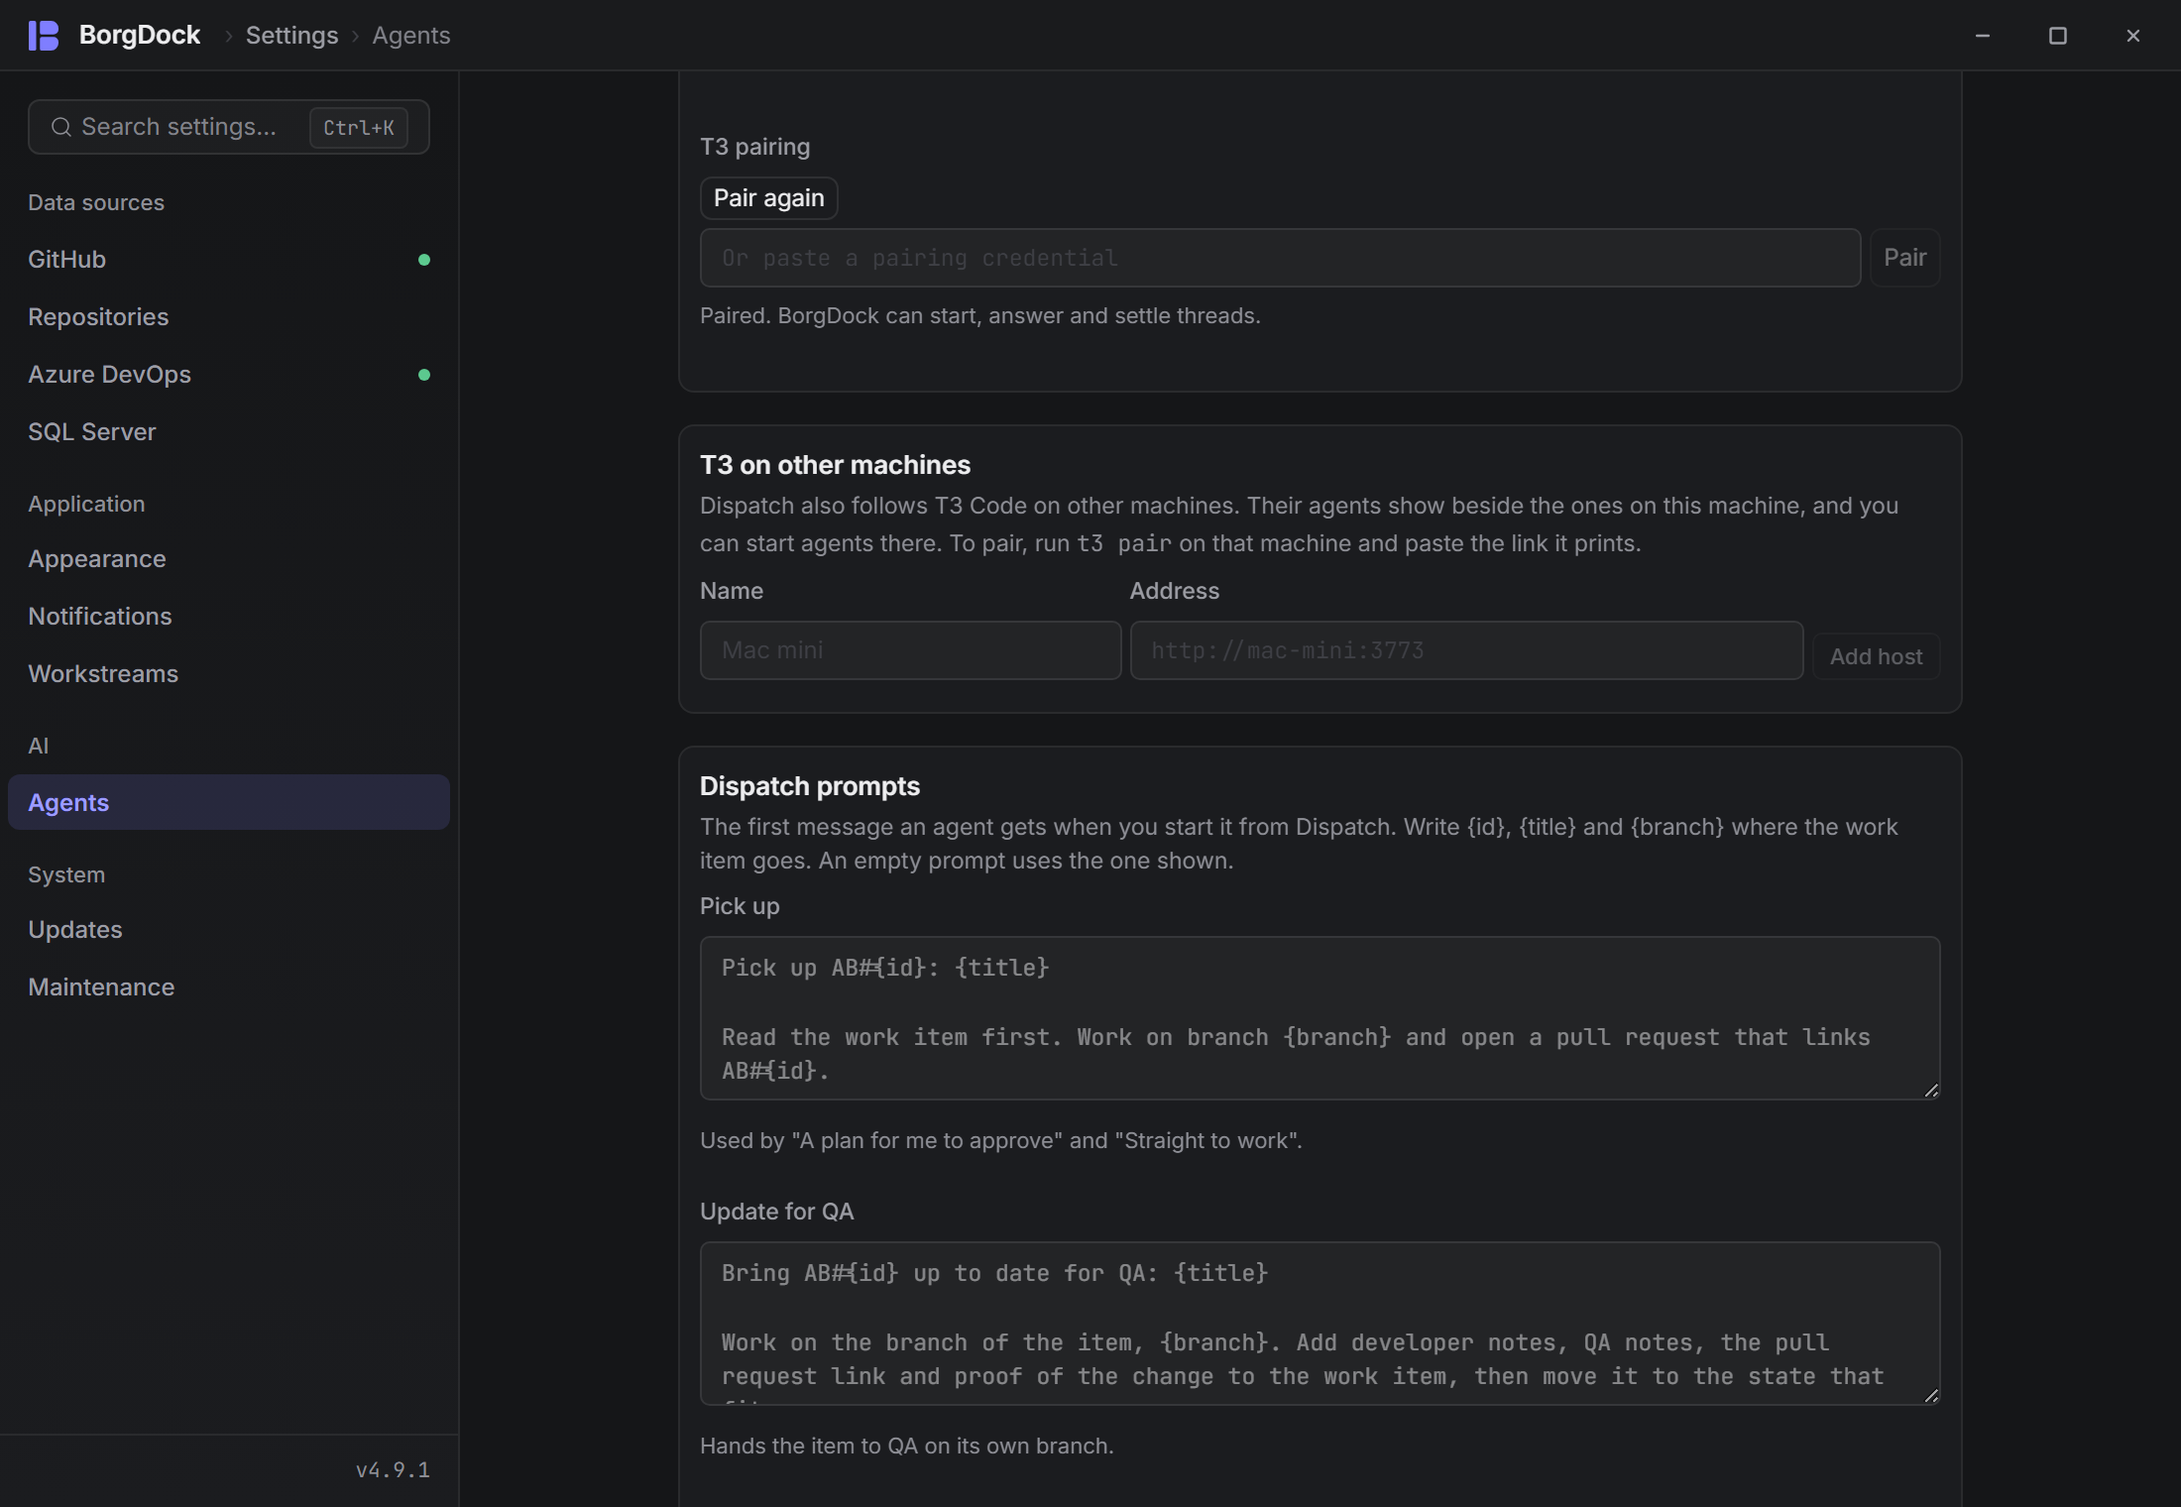Open the GitHub settings page
Screen dimensions: 2181x1507
[x=229, y=259]
